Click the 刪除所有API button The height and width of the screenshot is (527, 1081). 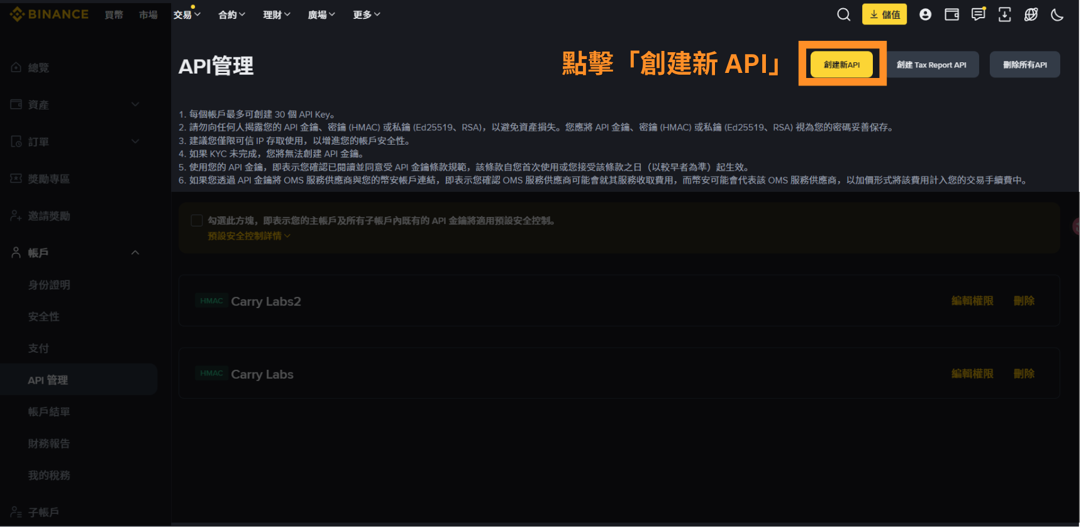(x=1025, y=64)
